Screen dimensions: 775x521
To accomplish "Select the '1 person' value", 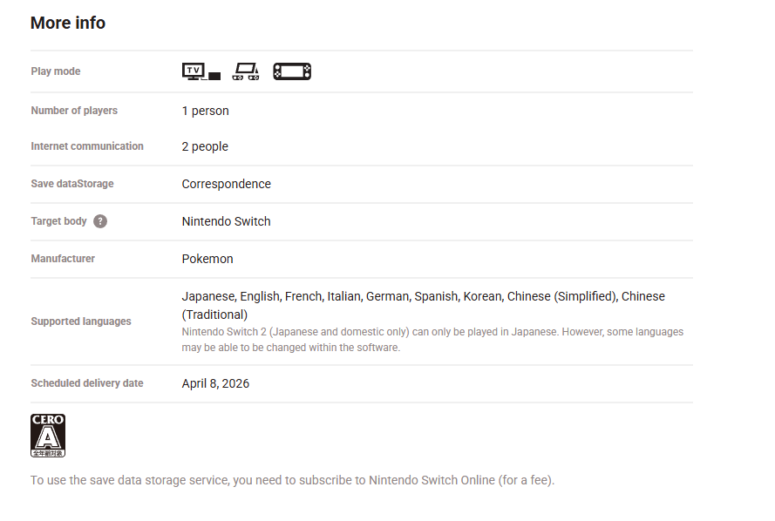I will point(205,111).
